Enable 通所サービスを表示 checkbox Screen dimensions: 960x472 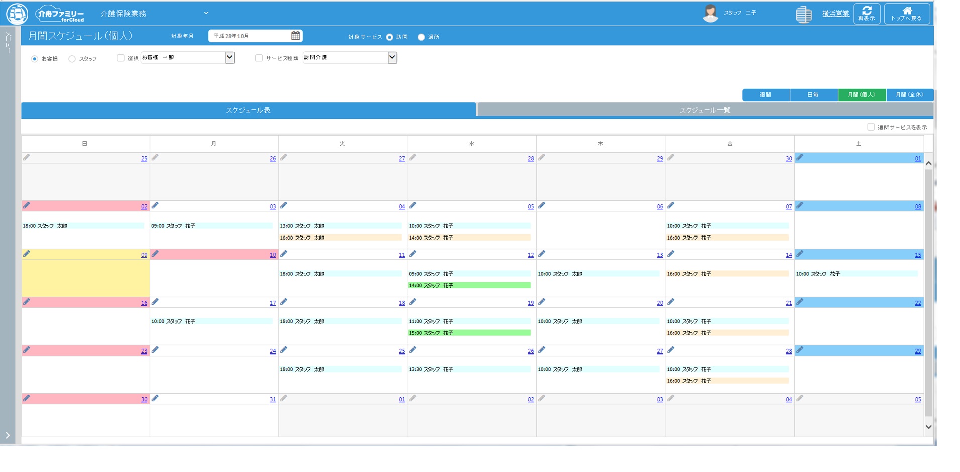point(871,127)
